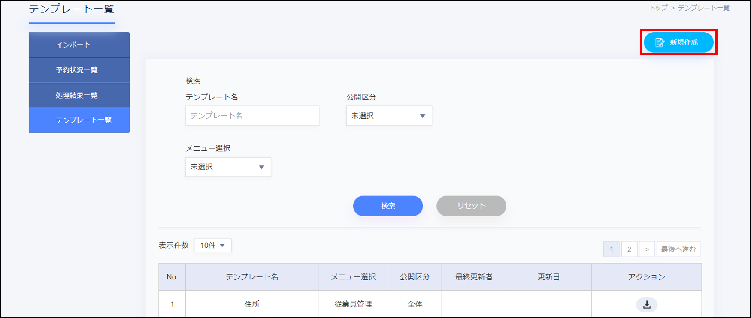Click the next page arrow button
This screenshot has width=751, height=318.
(x=647, y=249)
